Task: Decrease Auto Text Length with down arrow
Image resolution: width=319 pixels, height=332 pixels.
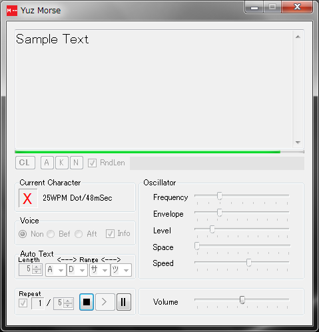Action: (x=37, y=272)
